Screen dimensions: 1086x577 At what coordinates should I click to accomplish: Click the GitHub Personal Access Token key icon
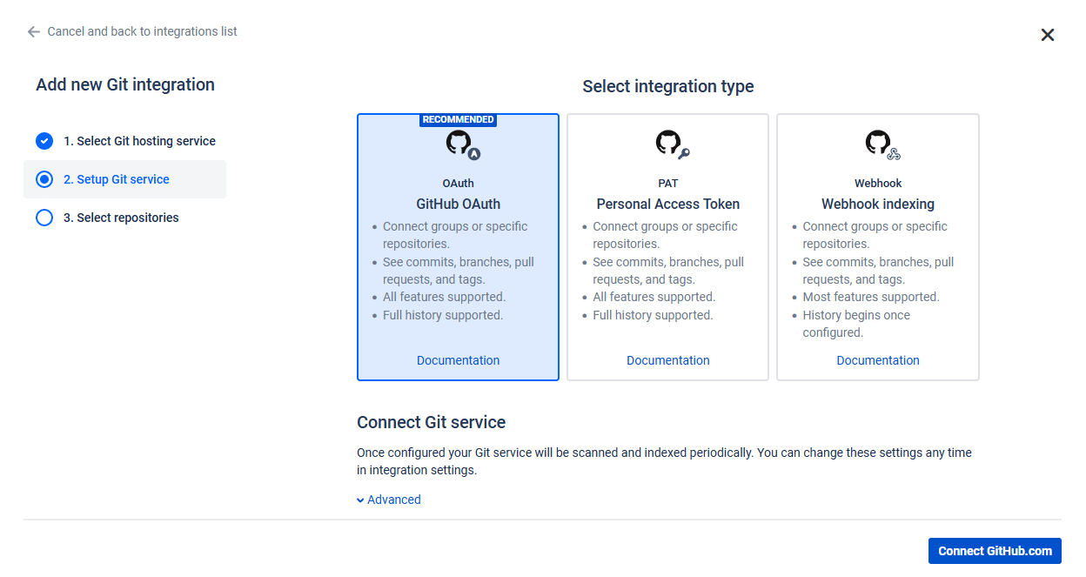[684, 154]
